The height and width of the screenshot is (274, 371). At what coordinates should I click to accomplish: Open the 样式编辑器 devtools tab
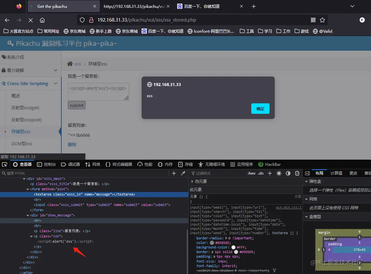point(119,164)
